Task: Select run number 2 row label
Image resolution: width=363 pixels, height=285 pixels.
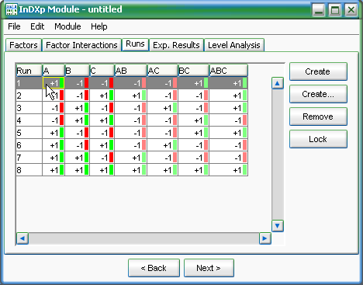Action: pos(29,96)
